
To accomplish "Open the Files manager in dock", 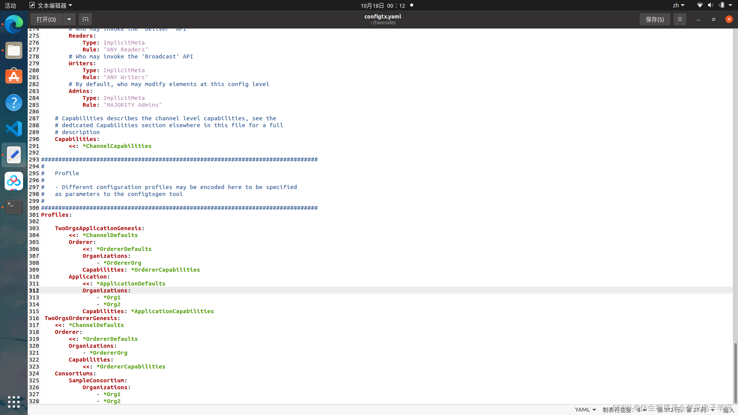I will click(14, 50).
